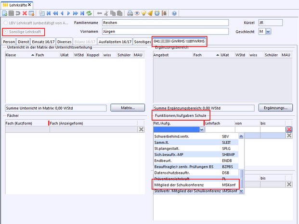299x224 pixels.
Task: Click the green refresh icon
Action: tap(89, 13)
